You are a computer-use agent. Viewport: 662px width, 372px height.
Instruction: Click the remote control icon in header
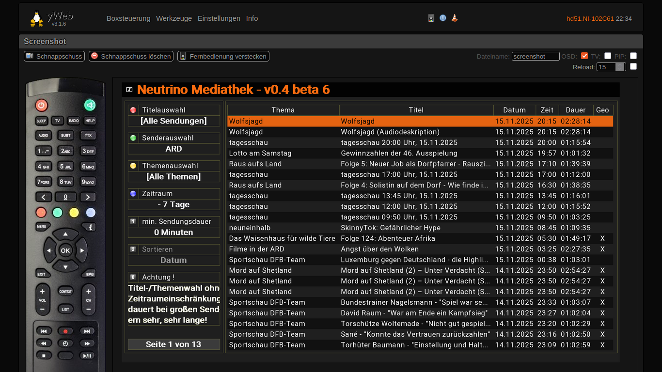(431, 18)
